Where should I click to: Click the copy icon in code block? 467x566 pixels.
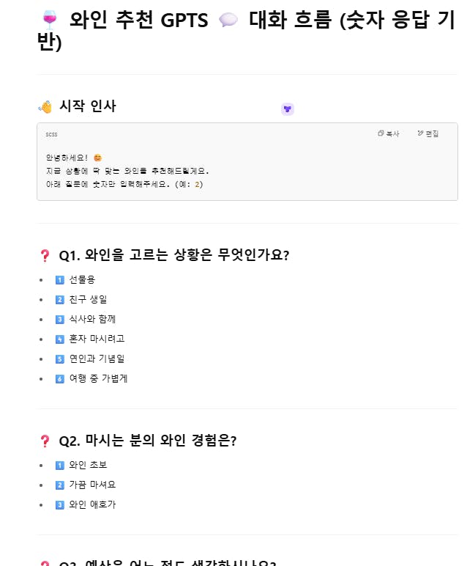381,133
